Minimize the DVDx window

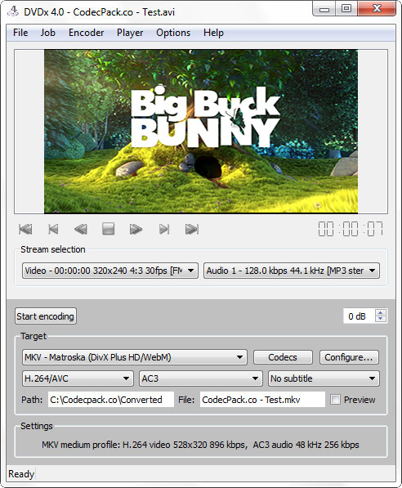324,9
